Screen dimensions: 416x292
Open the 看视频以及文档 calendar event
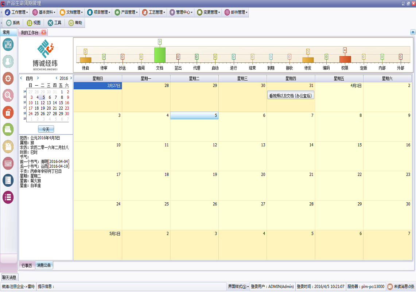(x=291, y=96)
